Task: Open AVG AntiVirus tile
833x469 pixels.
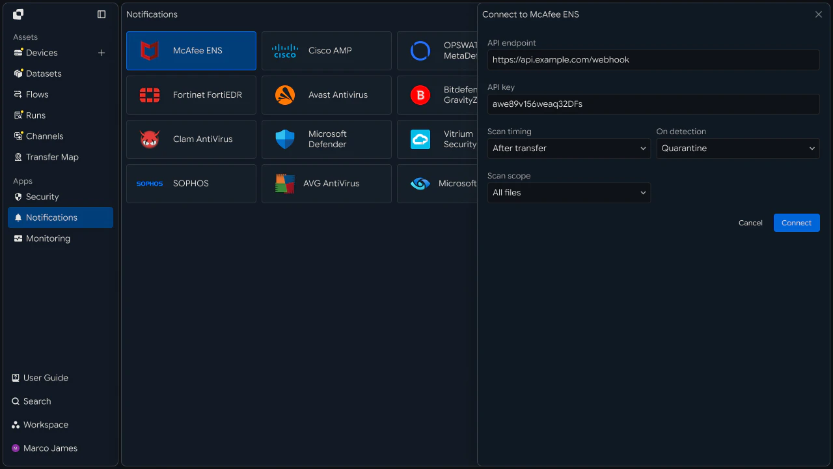Action: point(327,184)
